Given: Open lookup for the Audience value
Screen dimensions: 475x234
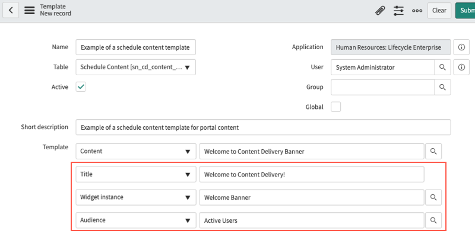Looking at the screenshot, I should click(433, 220).
